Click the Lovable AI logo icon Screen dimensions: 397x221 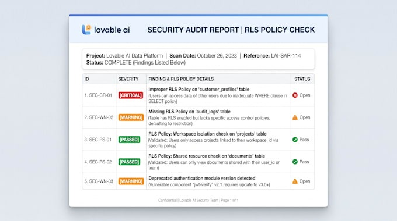point(86,30)
